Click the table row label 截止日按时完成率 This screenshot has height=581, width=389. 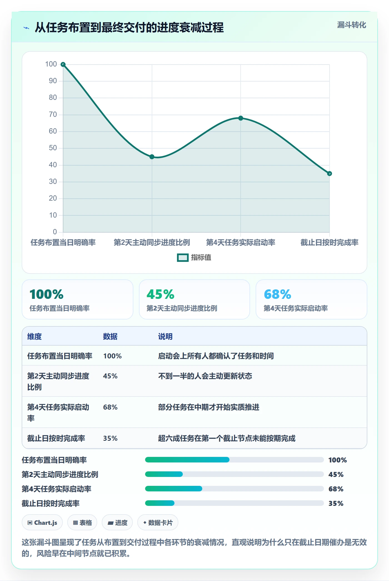click(x=56, y=438)
